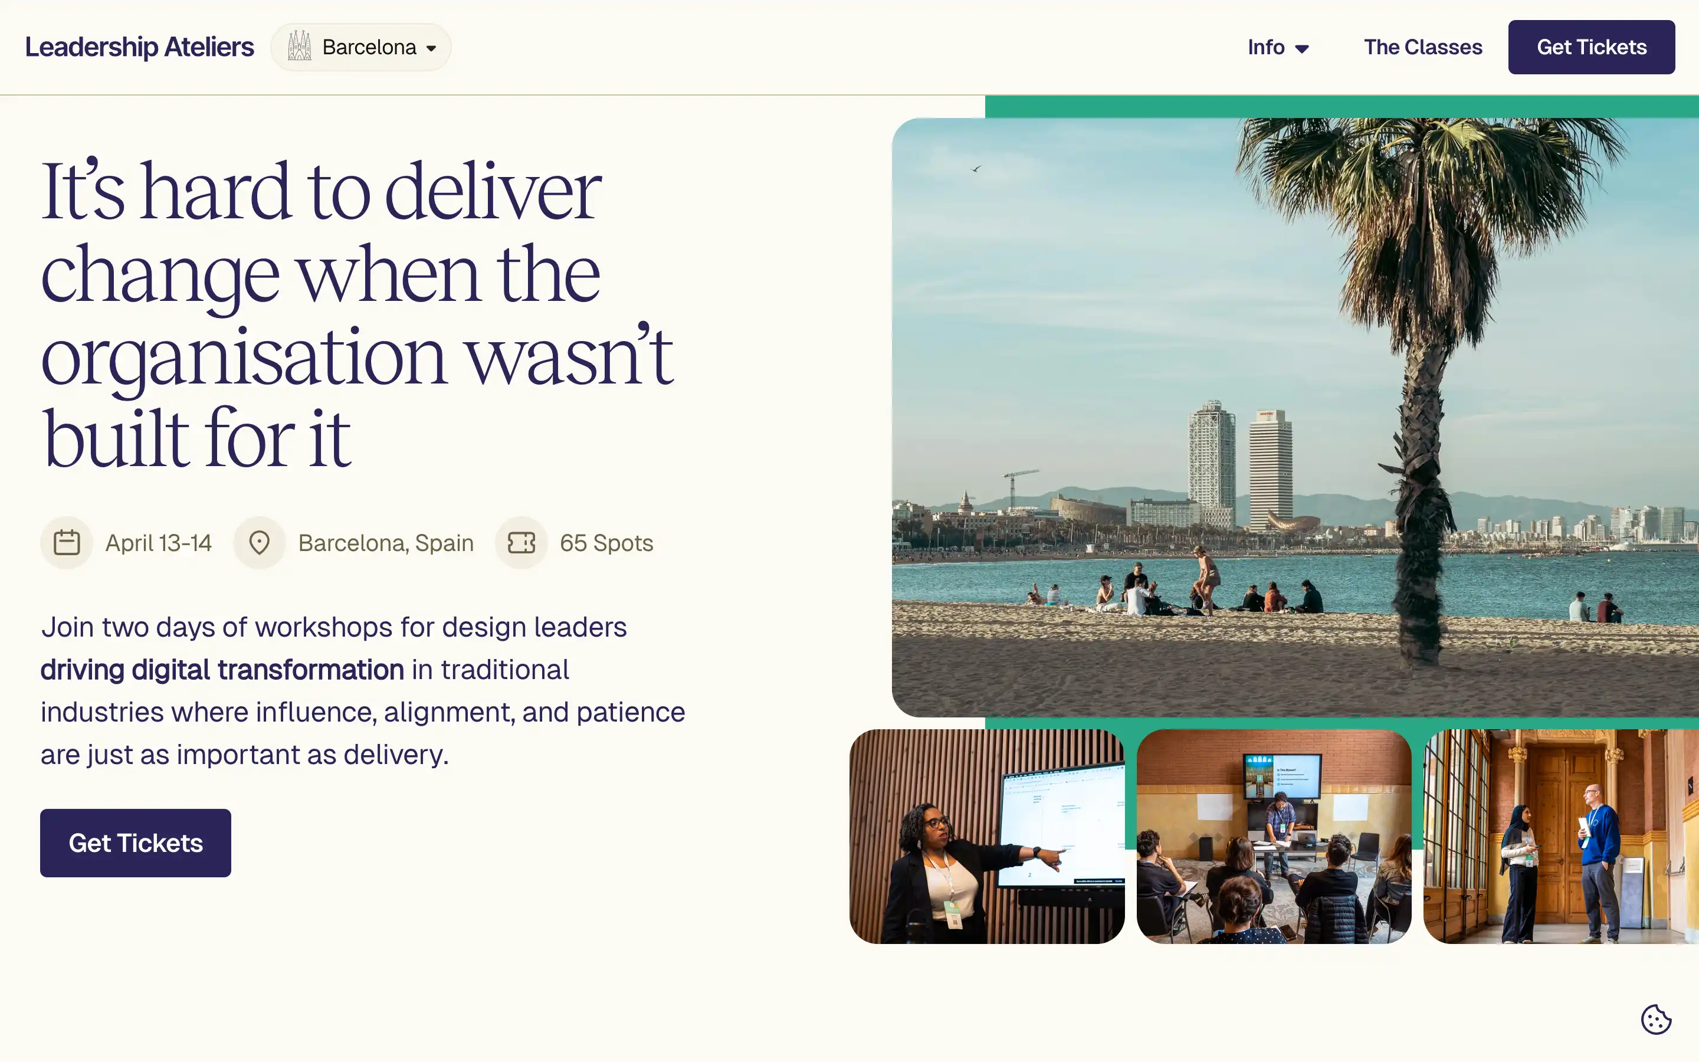Select the highlighted 'driving digital transformation' text
The width and height of the screenshot is (1699, 1062).
(x=221, y=670)
